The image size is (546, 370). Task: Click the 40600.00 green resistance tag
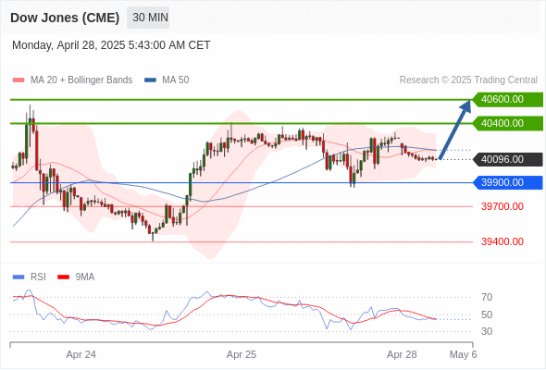tap(508, 100)
